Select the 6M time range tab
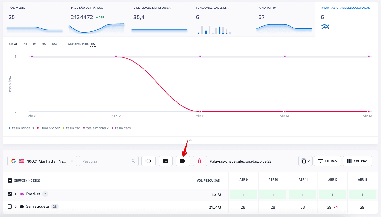 pyautogui.click(x=54, y=44)
